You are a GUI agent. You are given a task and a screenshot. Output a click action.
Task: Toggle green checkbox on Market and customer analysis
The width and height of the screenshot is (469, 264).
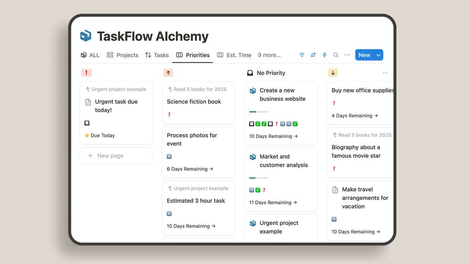258,190
